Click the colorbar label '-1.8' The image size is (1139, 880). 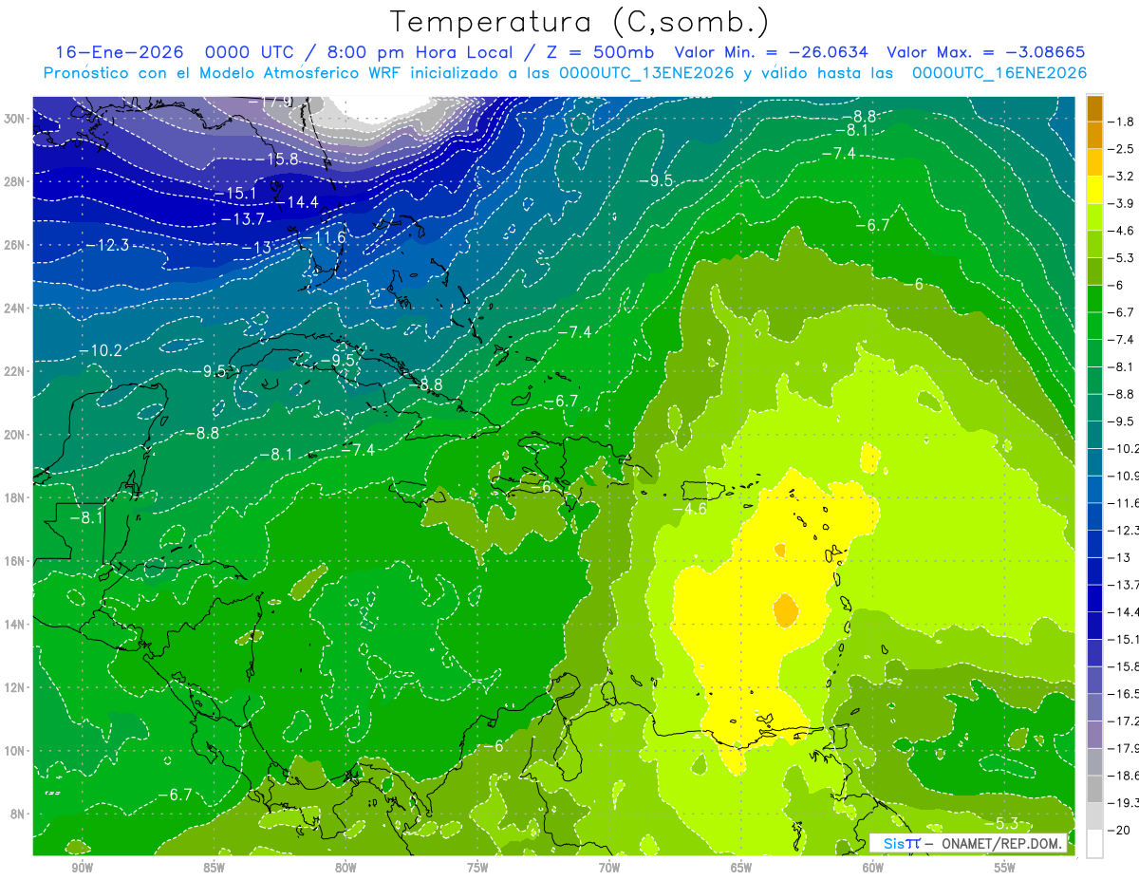point(1122,122)
